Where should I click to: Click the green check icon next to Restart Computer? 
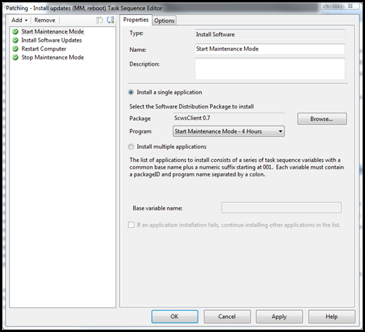click(15, 49)
